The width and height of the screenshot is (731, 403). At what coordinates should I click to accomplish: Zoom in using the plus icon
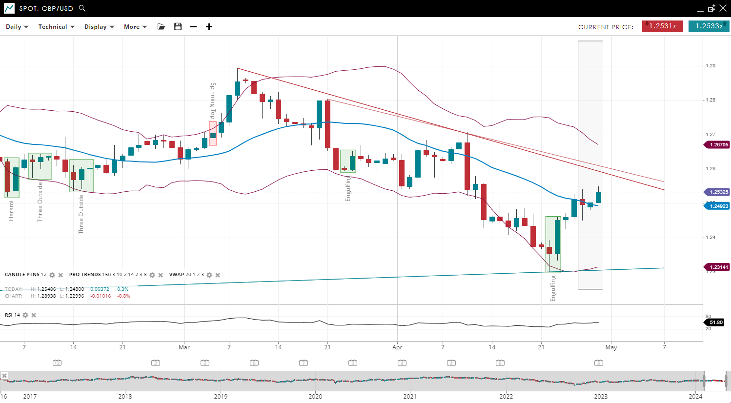coord(209,27)
